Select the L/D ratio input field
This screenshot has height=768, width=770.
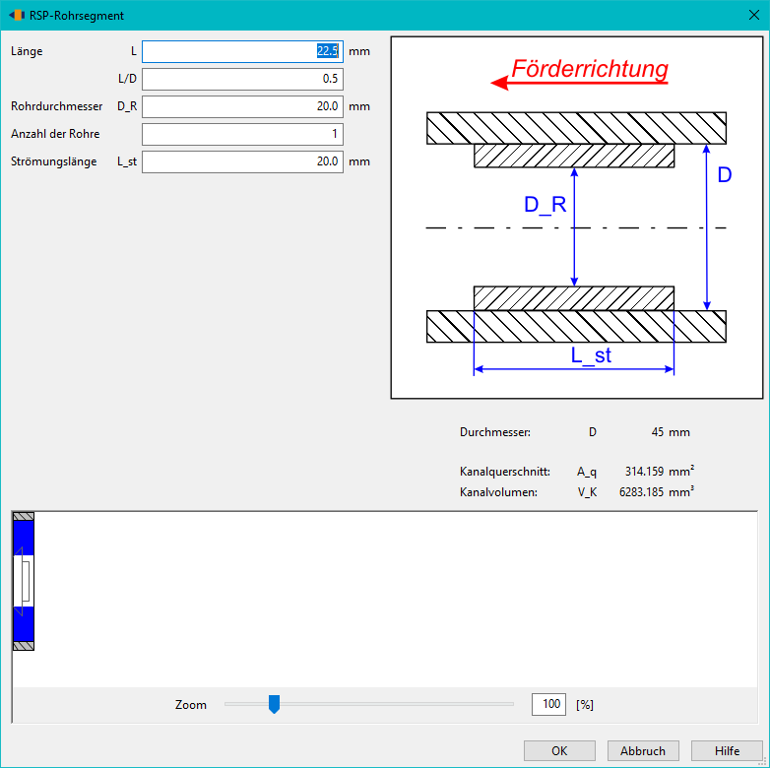242,79
